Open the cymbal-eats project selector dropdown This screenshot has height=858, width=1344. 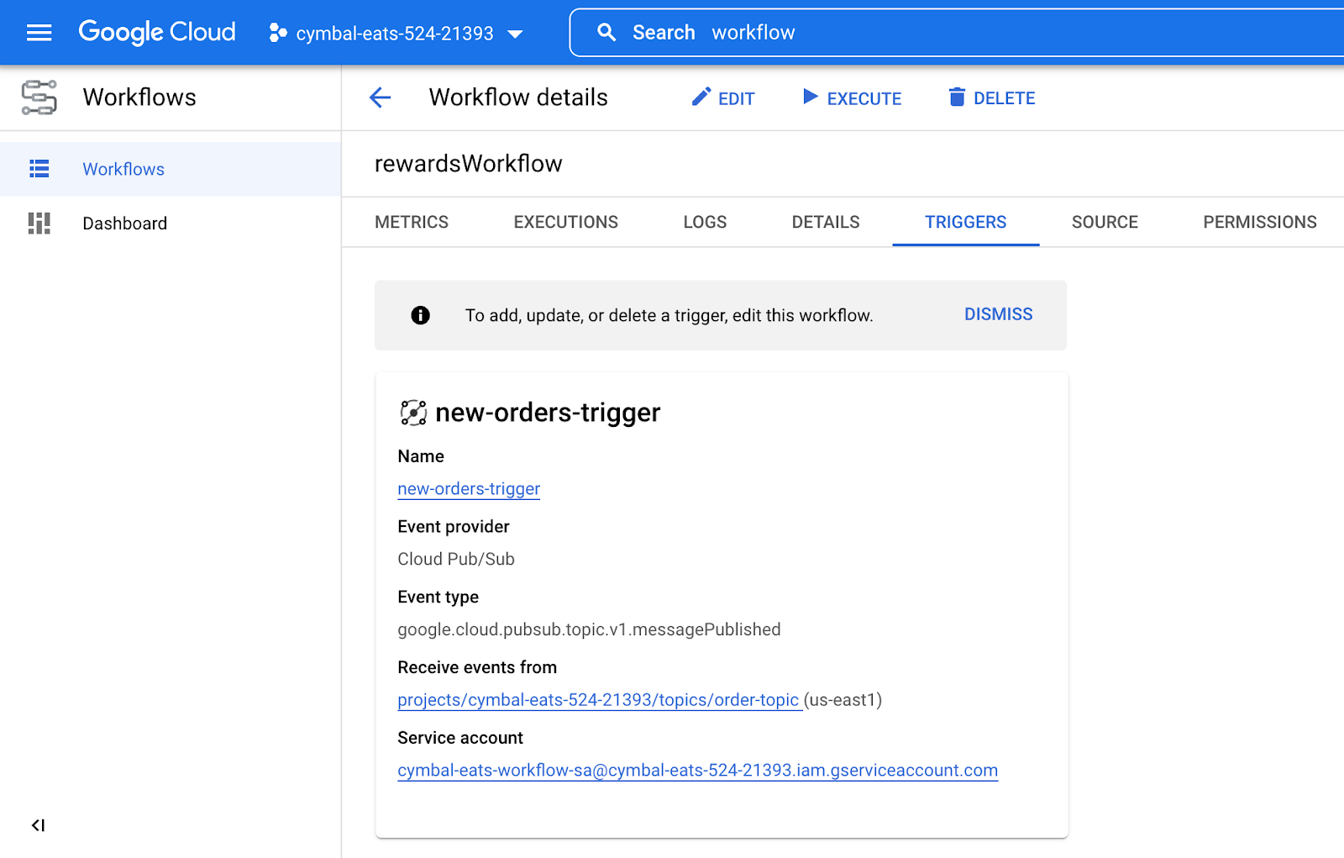click(x=396, y=34)
